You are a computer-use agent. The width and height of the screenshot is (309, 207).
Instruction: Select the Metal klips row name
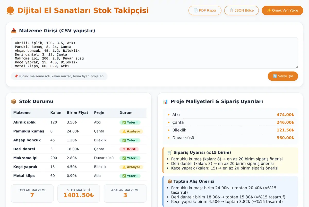(24, 176)
